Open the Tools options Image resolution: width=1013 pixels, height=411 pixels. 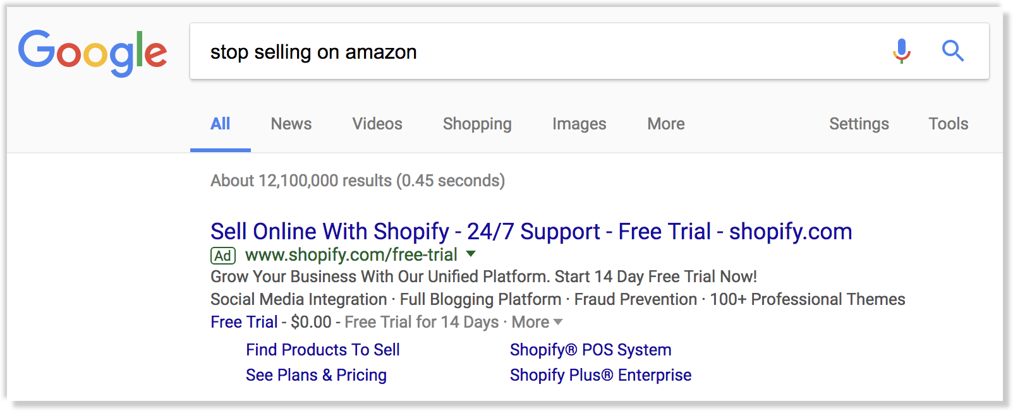click(947, 124)
